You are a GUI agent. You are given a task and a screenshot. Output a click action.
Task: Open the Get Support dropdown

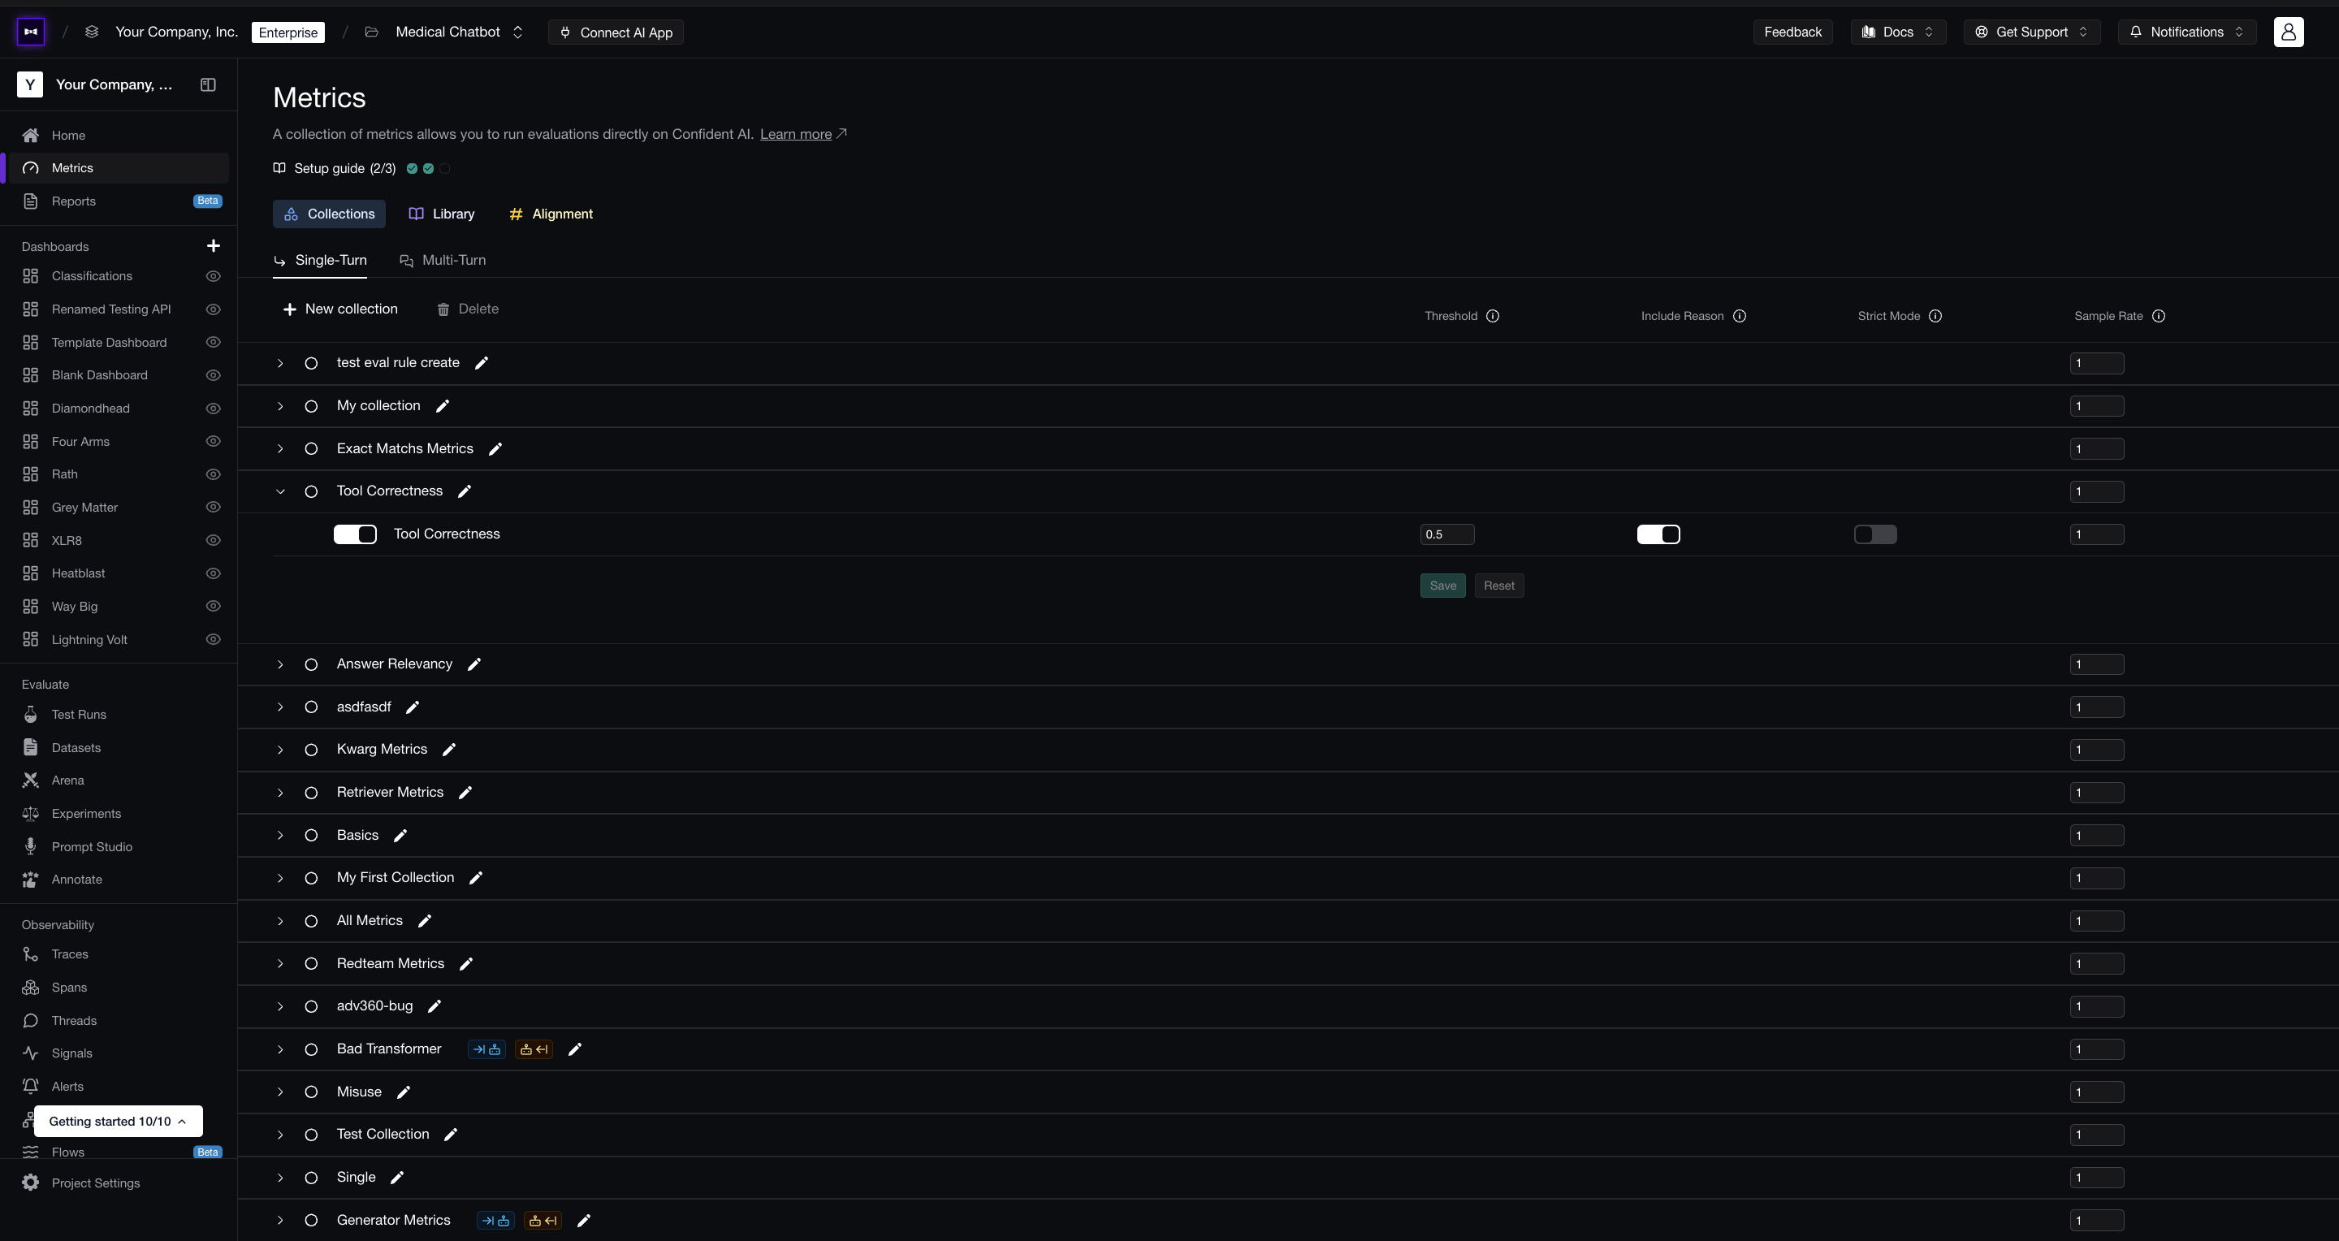[2031, 32]
